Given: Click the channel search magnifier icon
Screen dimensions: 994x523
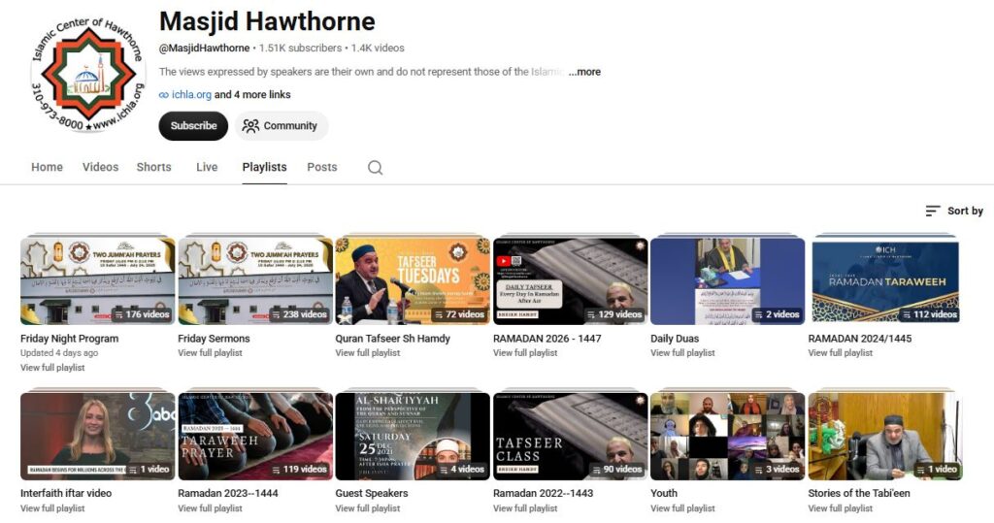Looking at the screenshot, I should click(x=376, y=167).
